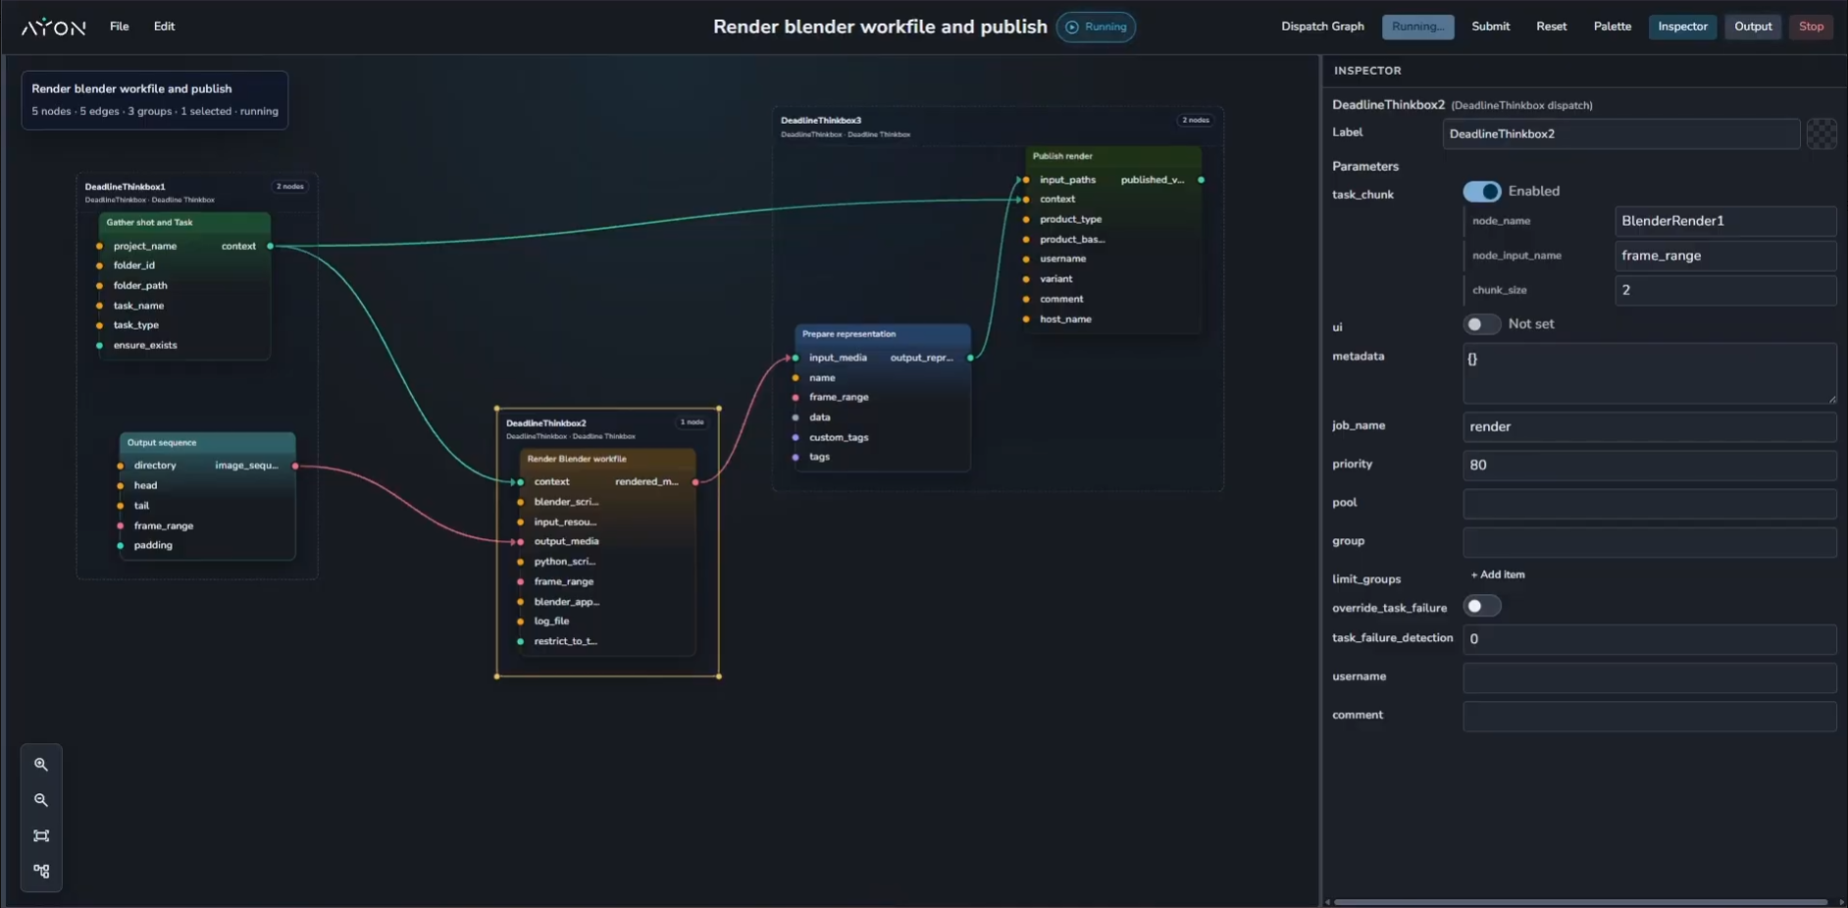This screenshot has height=908, width=1848.
Task: Edit the chunk_size value
Action: pyautogui.click(x=1725, y=290)
